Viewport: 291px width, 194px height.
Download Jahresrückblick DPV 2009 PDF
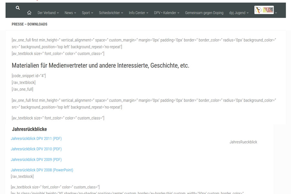(x=36, y=160)
